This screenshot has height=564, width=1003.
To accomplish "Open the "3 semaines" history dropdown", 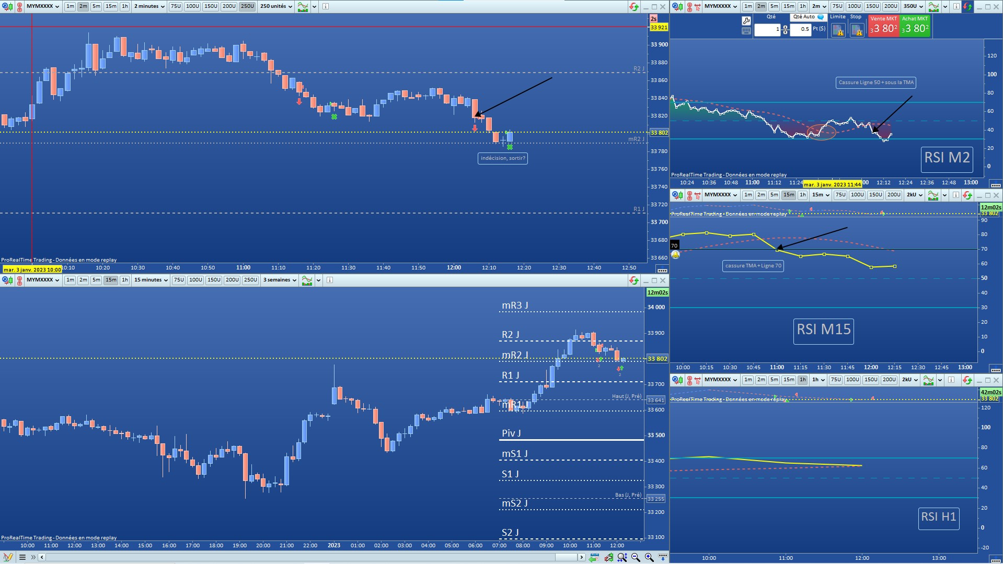I will click(280, 280).
